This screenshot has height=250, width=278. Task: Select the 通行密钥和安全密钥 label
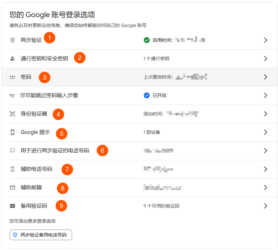coord(44,59)
